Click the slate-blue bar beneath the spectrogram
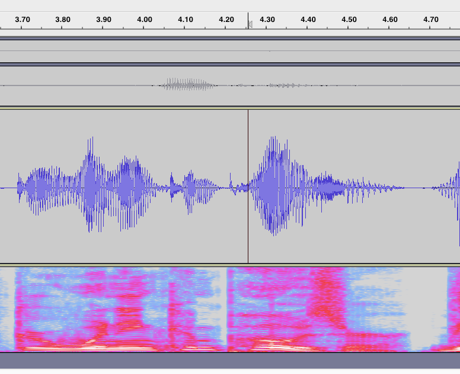Image resolution: width=460 pixels, height=374 pixels. point(230,360)
